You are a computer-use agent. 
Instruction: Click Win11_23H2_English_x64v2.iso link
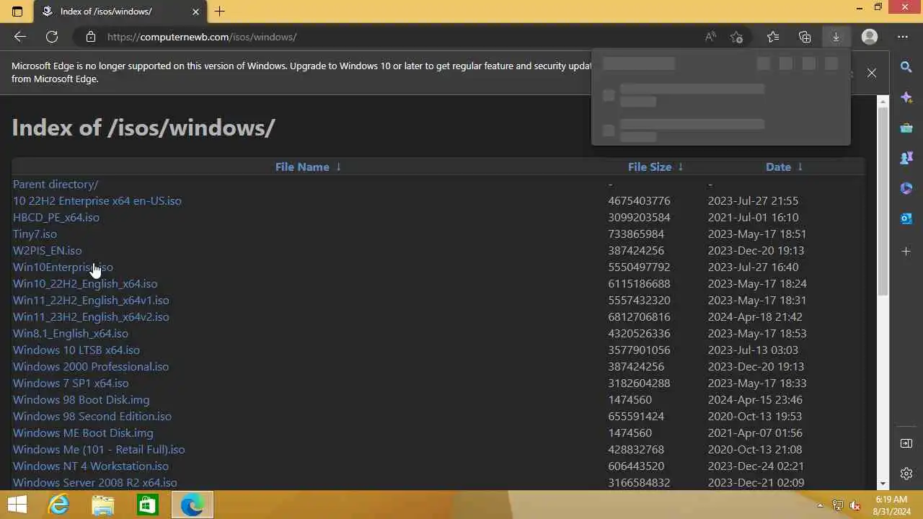pyautogui.click(x=91, y=316)
